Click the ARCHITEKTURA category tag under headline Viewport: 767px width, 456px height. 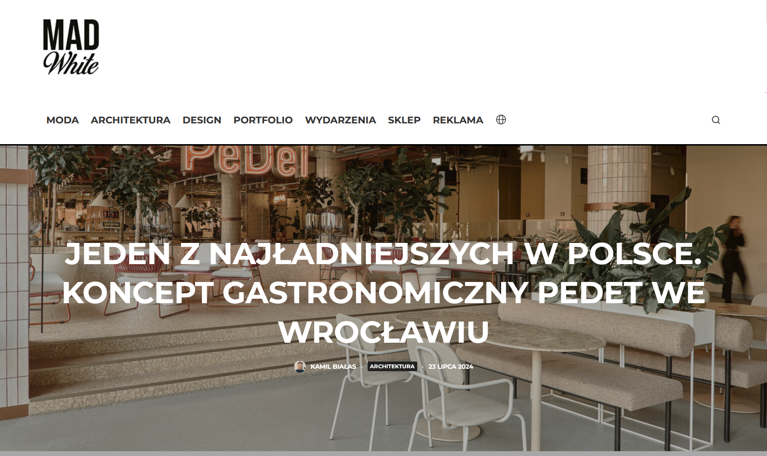click(x=392, y=366)
